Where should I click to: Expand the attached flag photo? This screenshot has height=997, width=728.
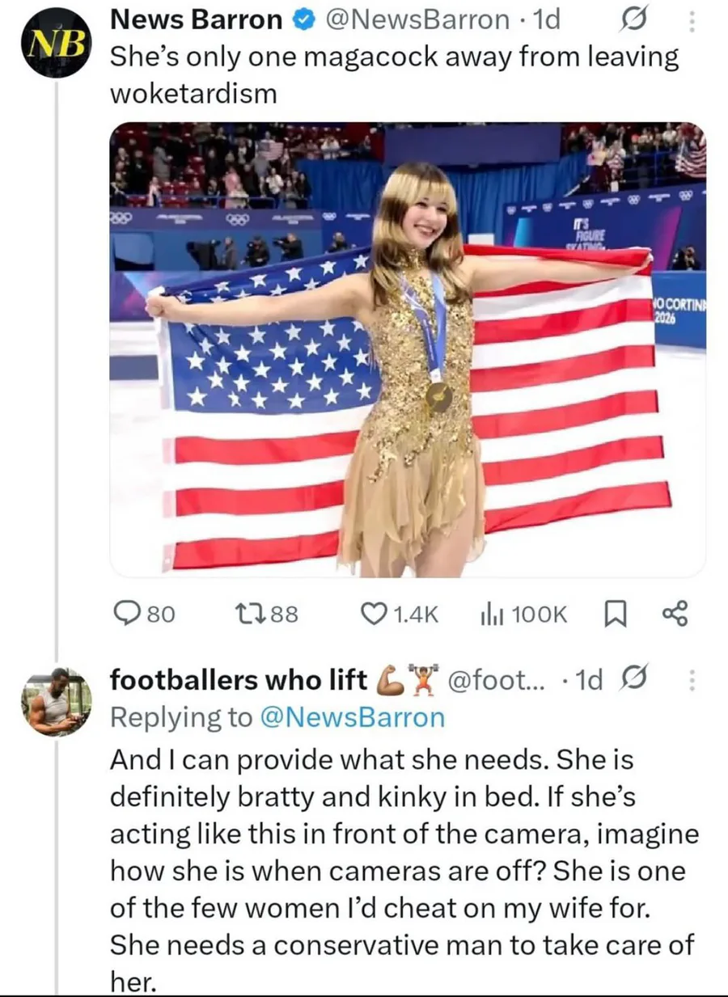[408, 349]
